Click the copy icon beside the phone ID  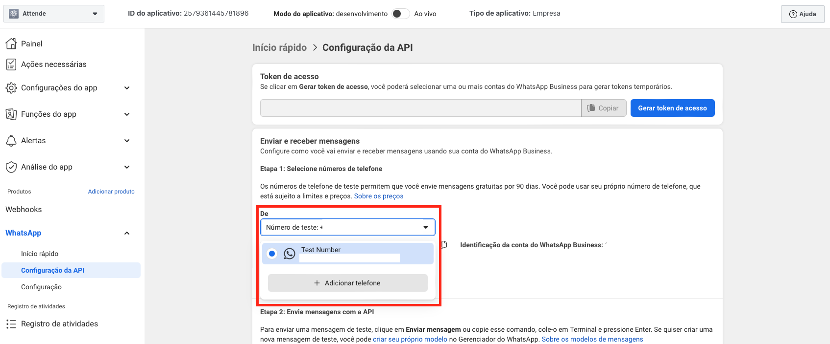click(444, 244)
